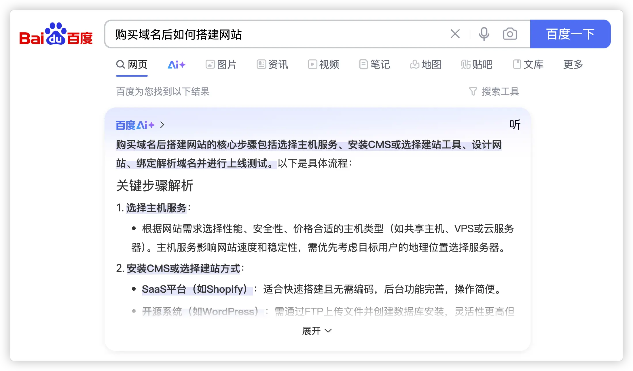Click the 百度一下 search button
Image resolution: width=633 pixels, height=371 pixels.
tap(570, 34)
